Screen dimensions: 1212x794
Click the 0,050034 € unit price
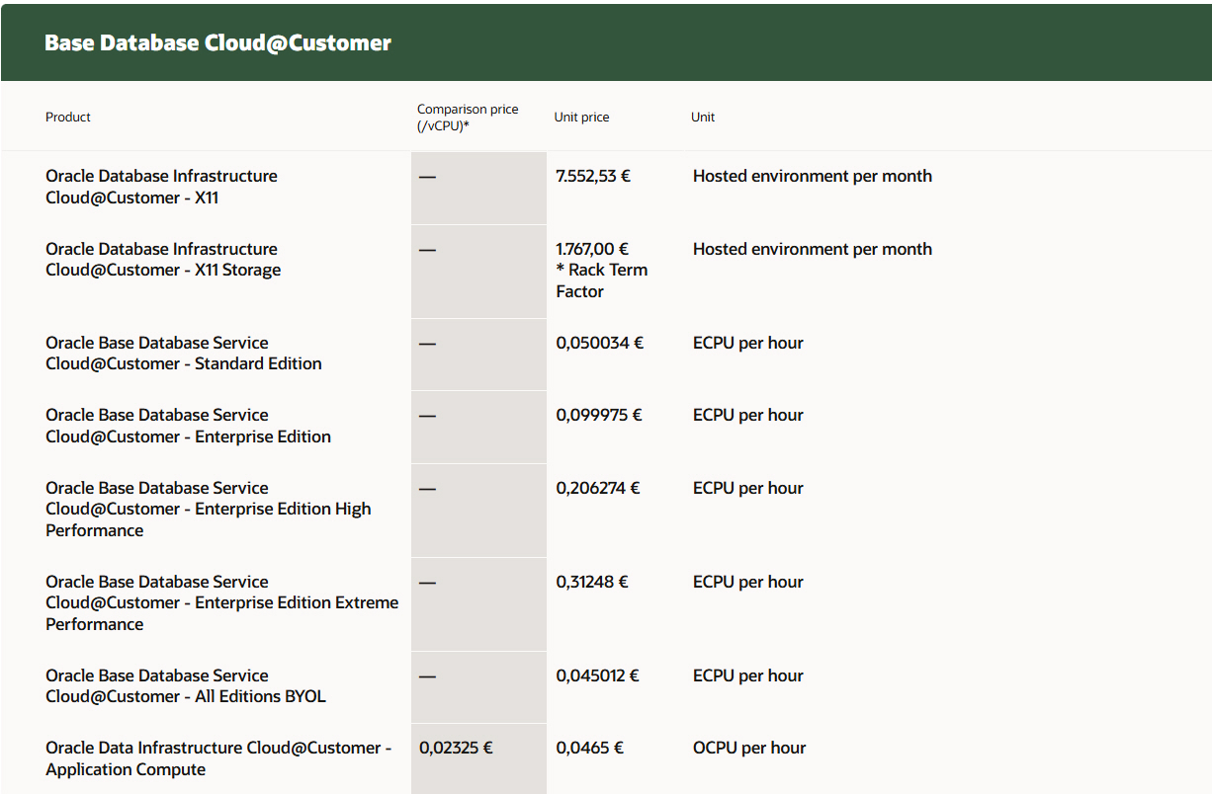(x=599, y=343)
